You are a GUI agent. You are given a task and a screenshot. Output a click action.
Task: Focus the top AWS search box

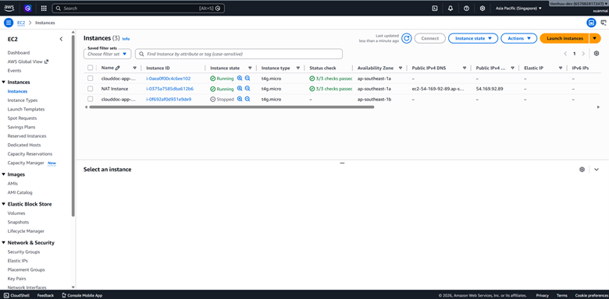coord(138,8)
